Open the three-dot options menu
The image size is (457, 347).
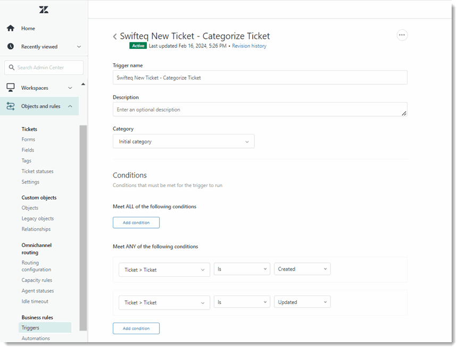coord(402,35)
